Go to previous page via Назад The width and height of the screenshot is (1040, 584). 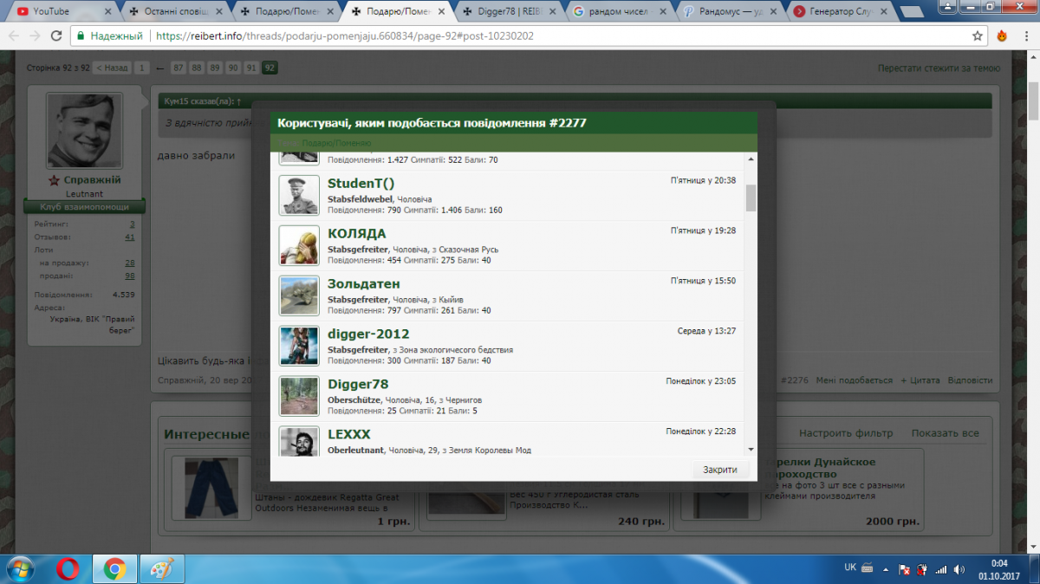click(x=112, y=68)
